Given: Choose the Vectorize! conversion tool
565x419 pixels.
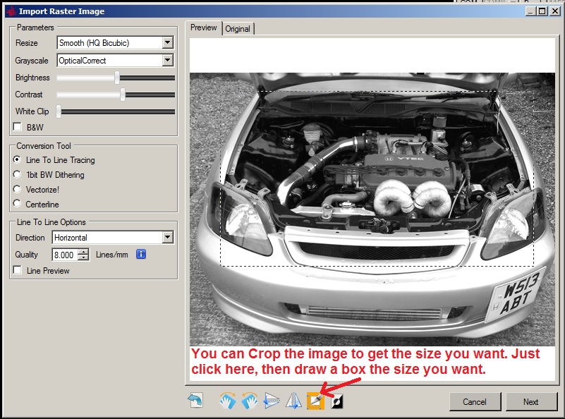Looking at the screenshot, I should (x=17, y=189).
